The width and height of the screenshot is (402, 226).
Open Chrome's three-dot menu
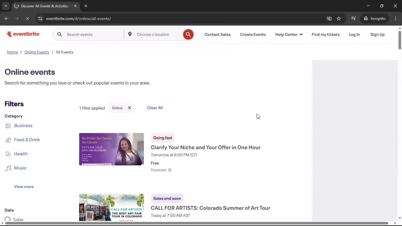tap(396, 19)
